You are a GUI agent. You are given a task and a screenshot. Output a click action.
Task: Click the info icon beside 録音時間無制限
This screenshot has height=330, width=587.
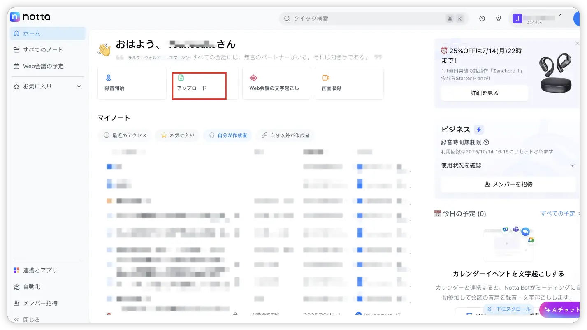pos(486,142)
